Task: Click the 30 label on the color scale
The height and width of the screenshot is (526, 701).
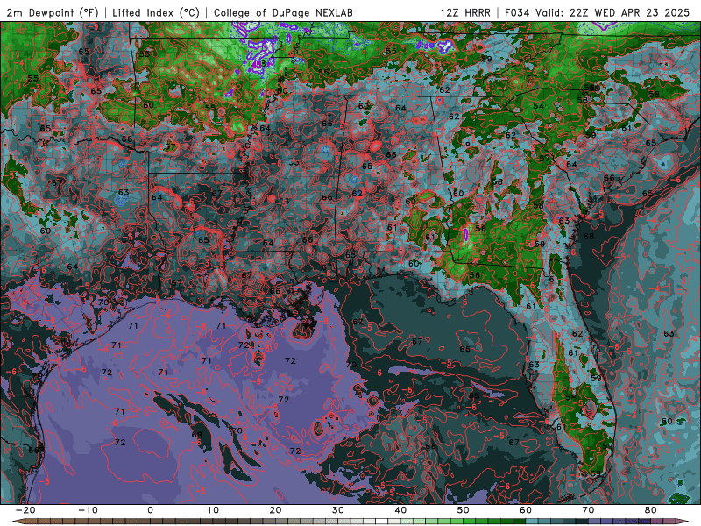Action: point(338,510)
